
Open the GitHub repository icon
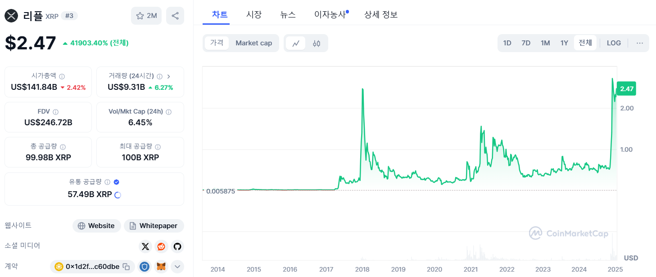coord(177,246)
